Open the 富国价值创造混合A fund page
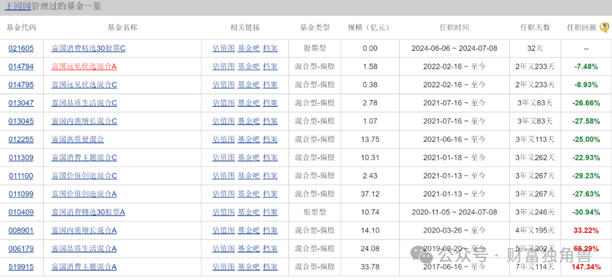 (84, 194)
